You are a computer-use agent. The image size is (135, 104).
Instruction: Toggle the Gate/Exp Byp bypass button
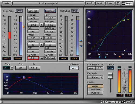click(75, 11)
